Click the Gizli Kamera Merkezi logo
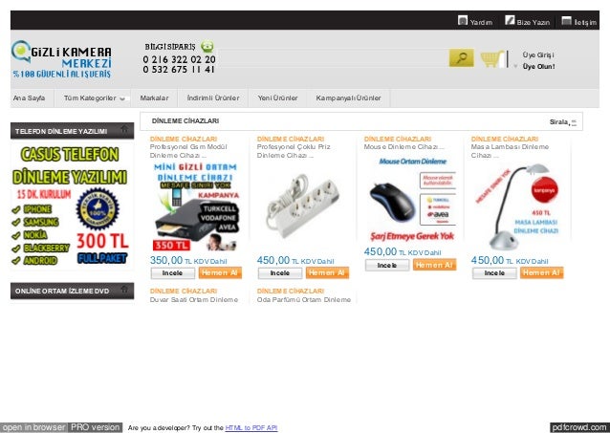Screen dimensions: 610x433 click(62, 59)
